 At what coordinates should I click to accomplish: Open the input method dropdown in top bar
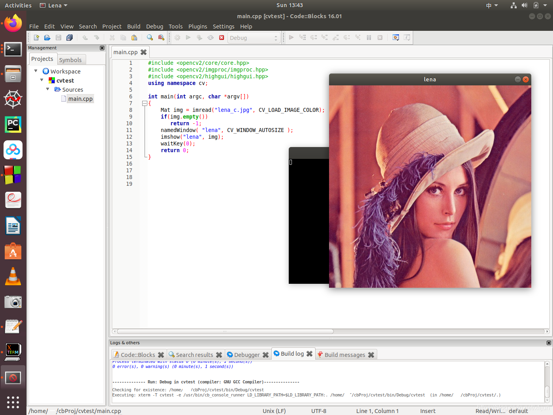(x=492, y=6)
